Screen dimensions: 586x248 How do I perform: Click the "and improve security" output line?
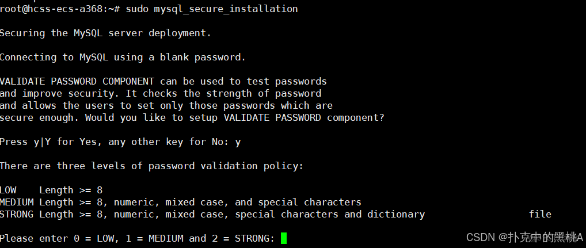point(160,93)
